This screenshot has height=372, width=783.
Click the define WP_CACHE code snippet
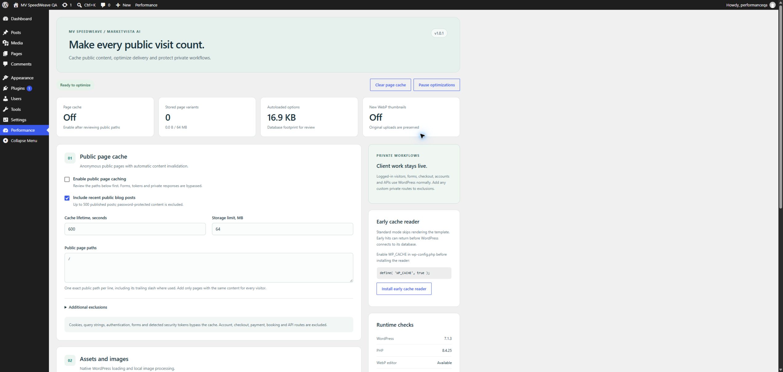413,273
